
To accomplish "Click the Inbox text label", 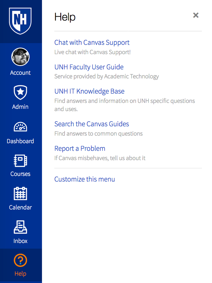I will 20,241.
